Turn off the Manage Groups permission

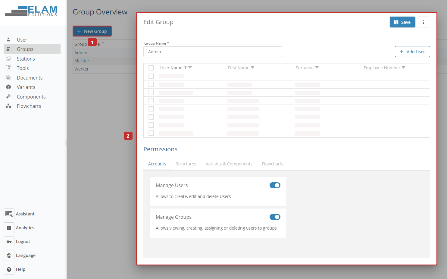pos(275,217)
